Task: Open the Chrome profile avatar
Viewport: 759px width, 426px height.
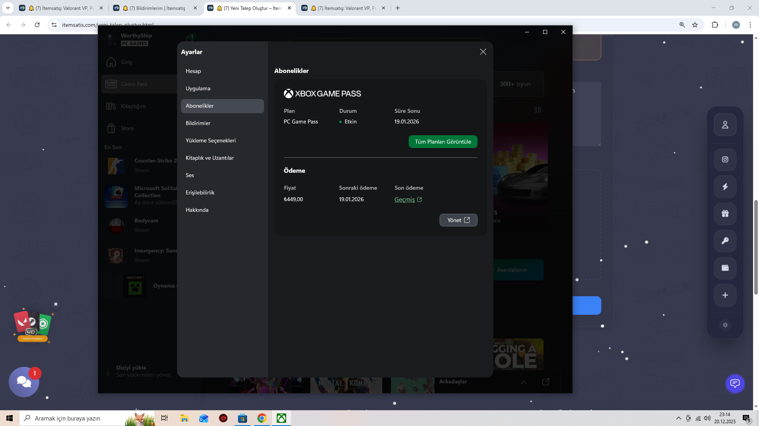Action: click(x=736, y=25)
